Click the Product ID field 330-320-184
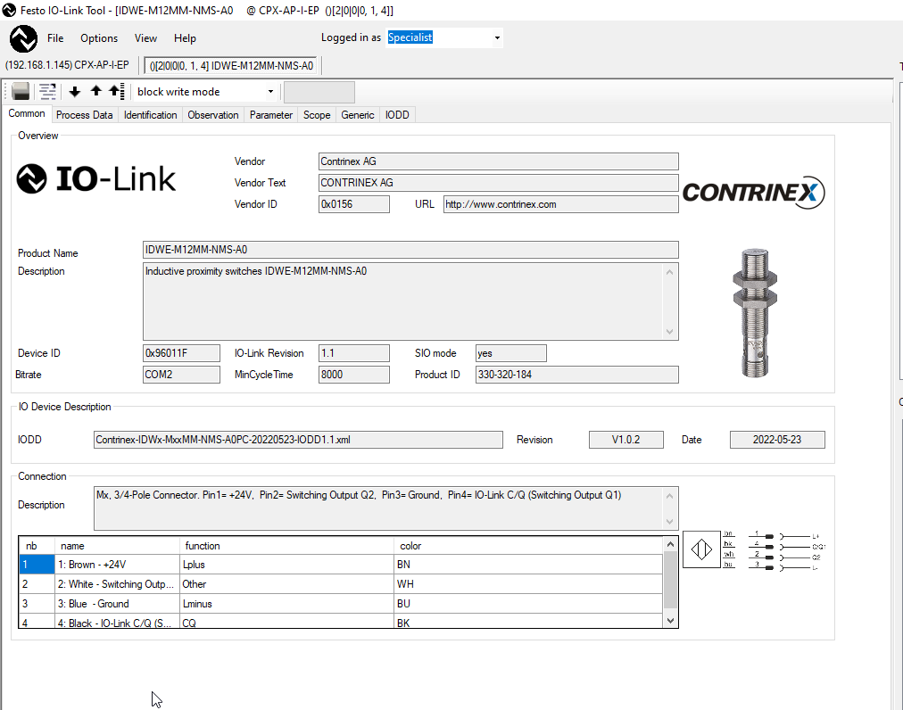Image resolution: width=903 pixels, height=710 pixels. (x=577, y=375)
